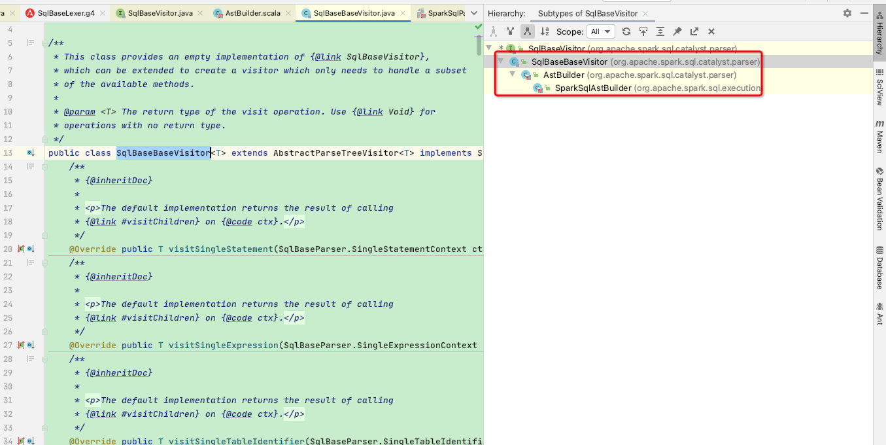Click the implements gutter icon on line 27
886x445 pixels.
point(22,345)
